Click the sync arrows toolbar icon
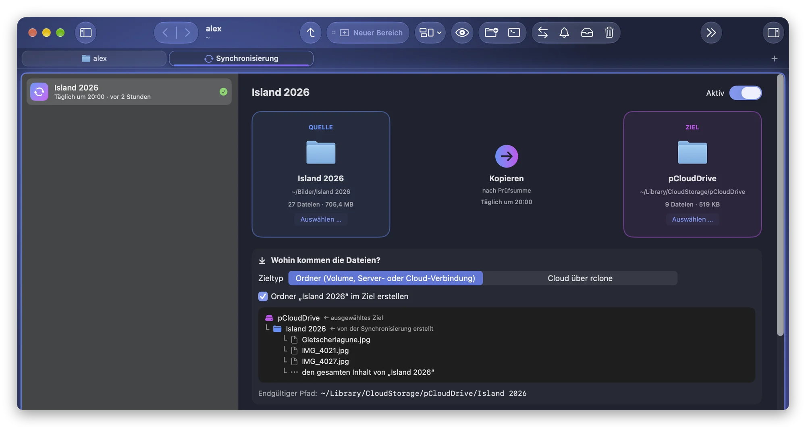Image resolution: width=806 pixels, height=427 pixels. coord(543,33)
